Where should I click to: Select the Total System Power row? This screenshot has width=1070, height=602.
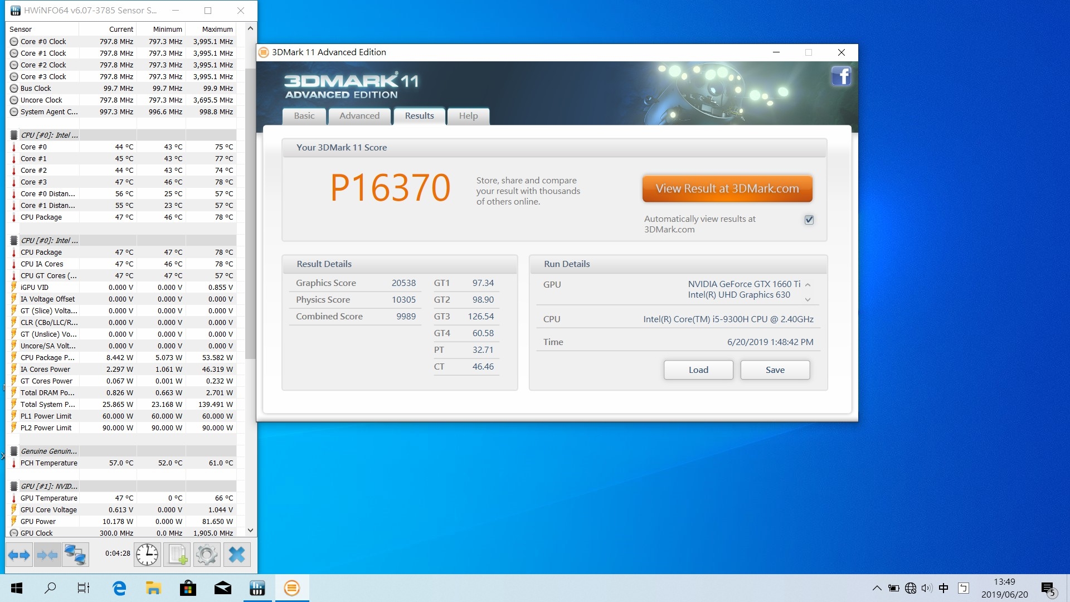point(121,405)
